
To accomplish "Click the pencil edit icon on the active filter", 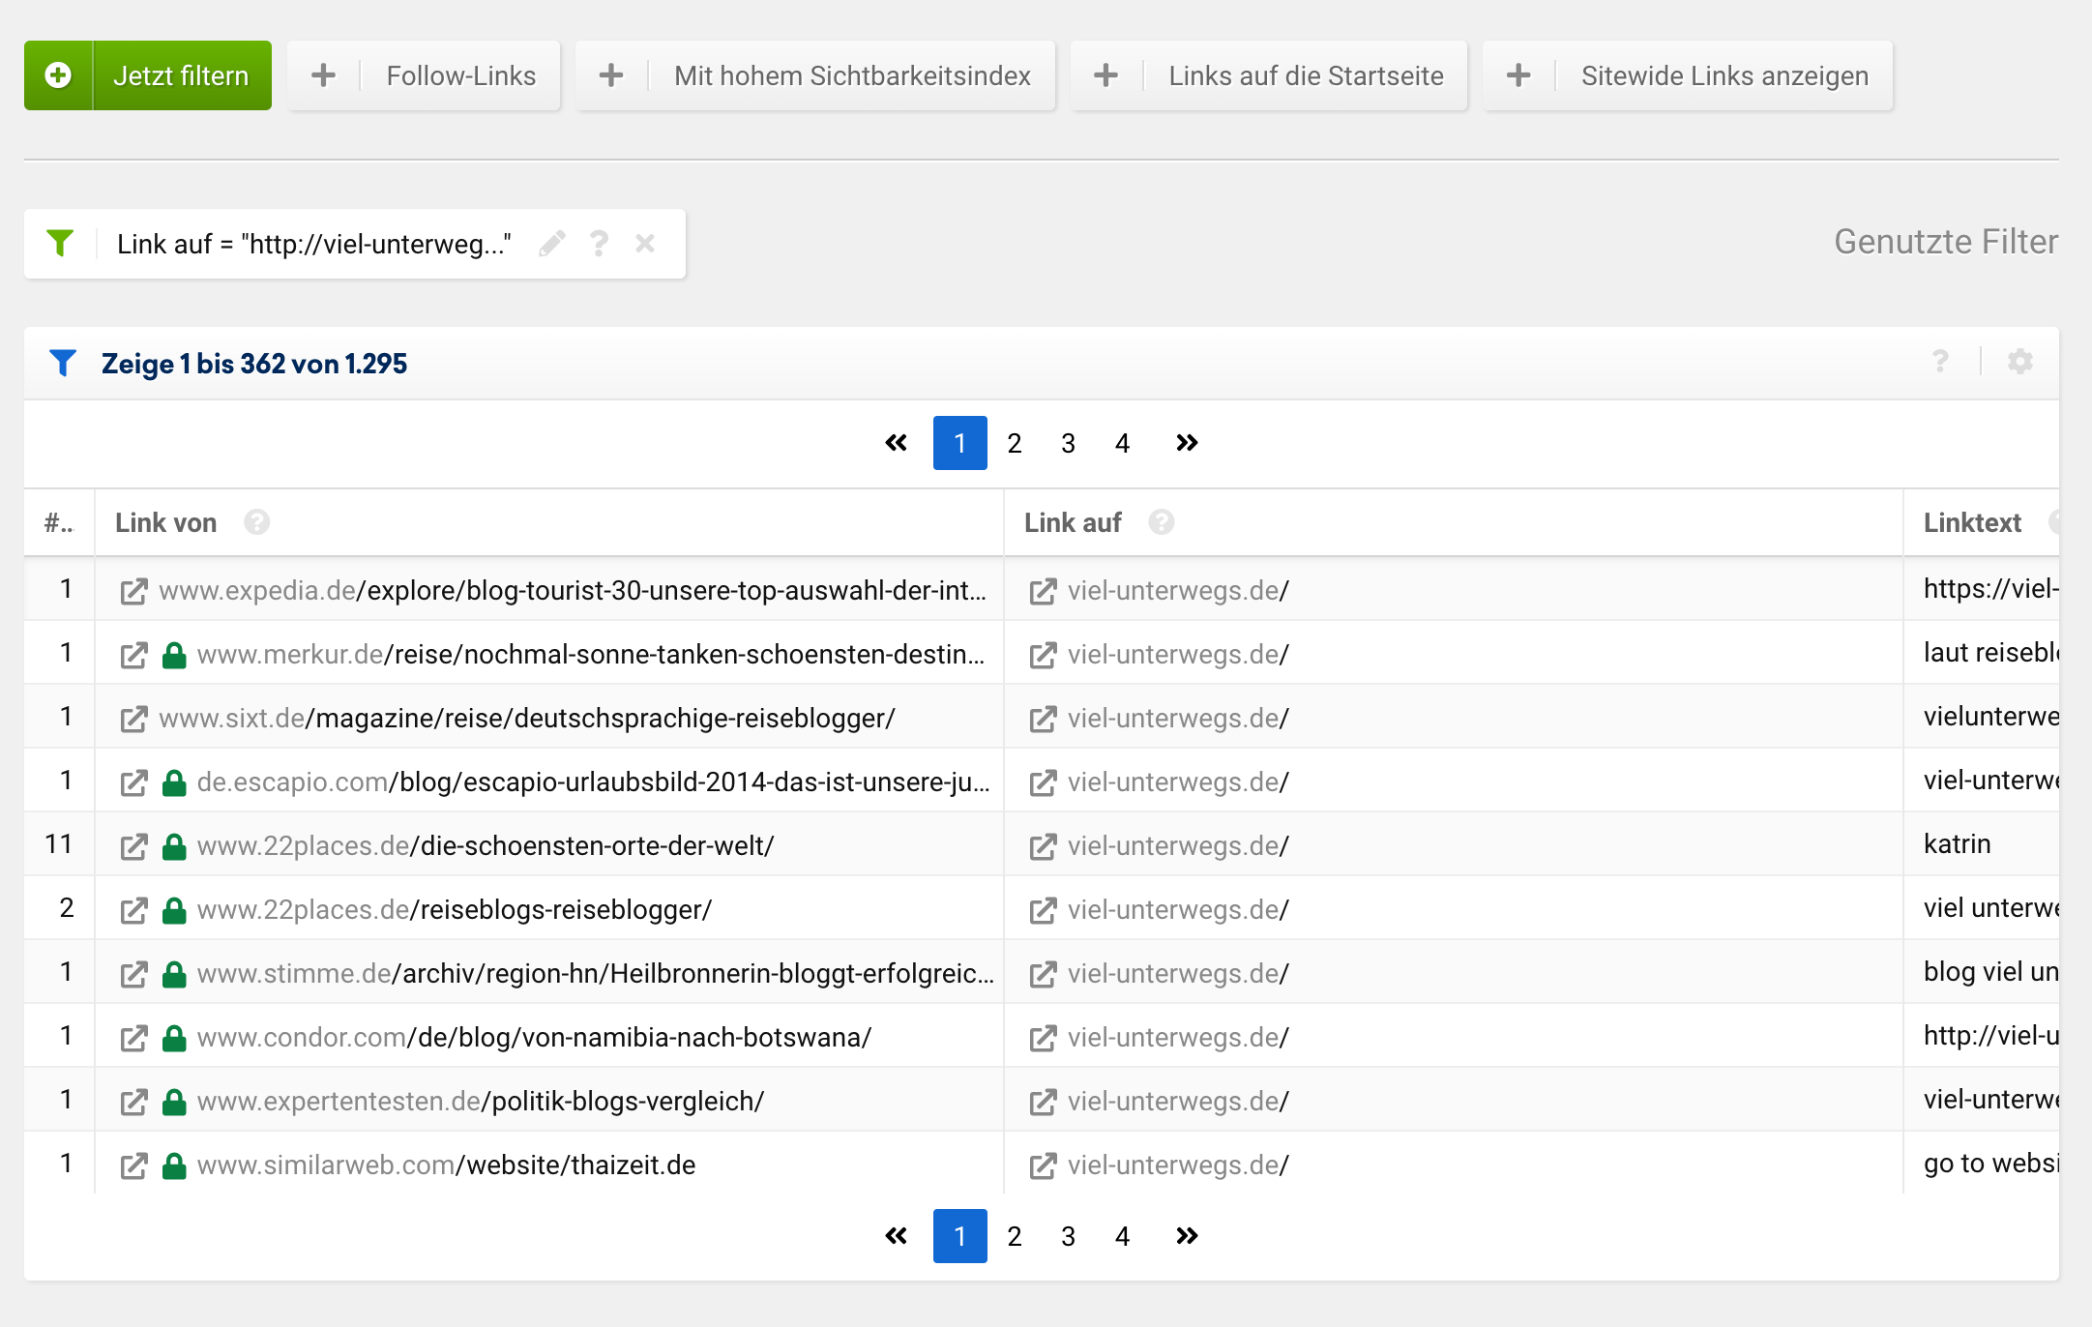I will tap(552, 244).
